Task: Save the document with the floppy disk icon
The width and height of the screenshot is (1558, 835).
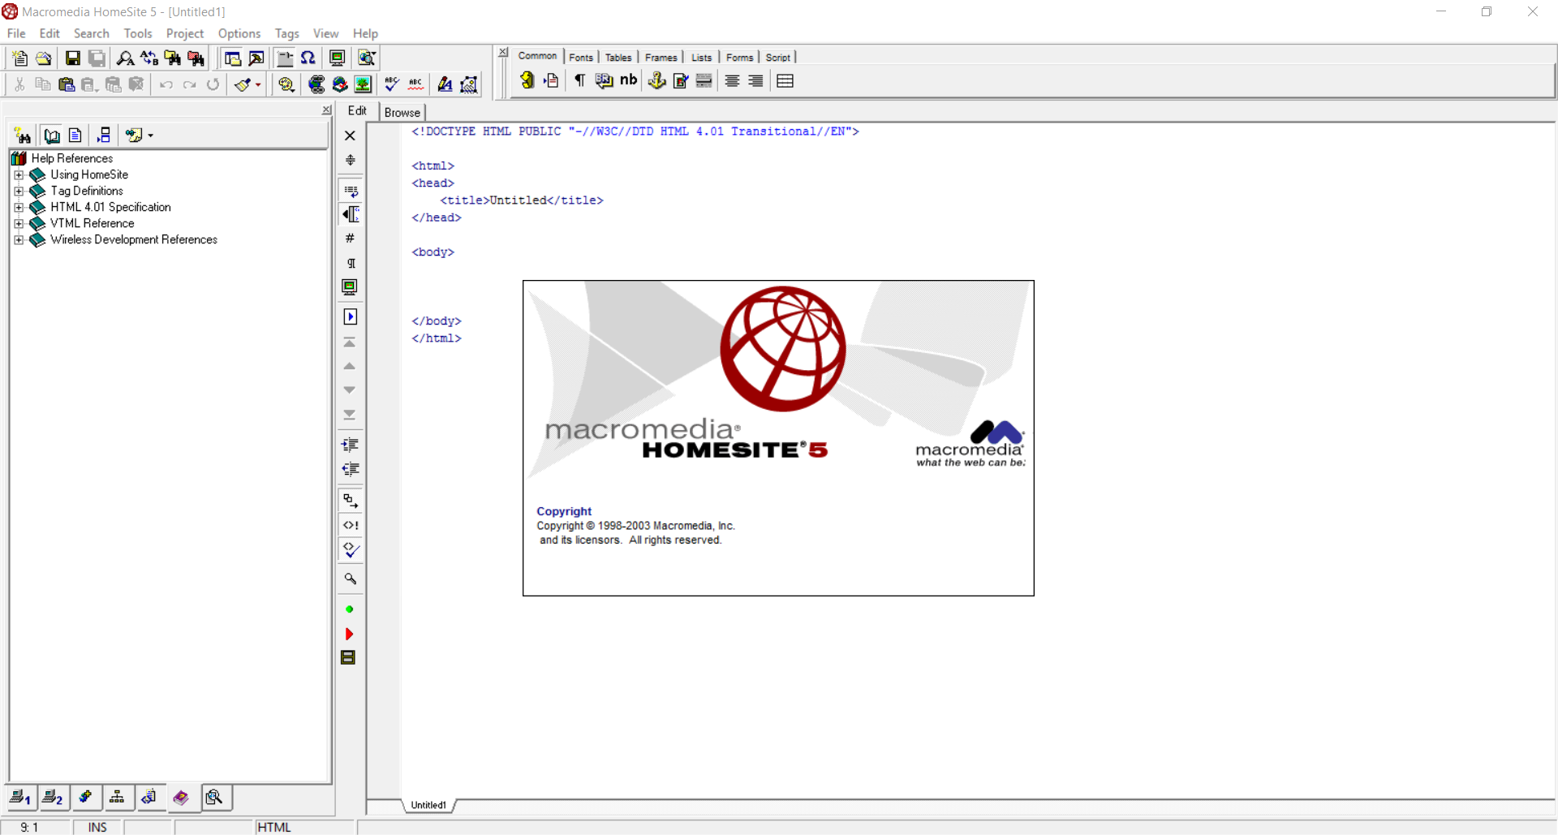Action: (x=72, y=58)
